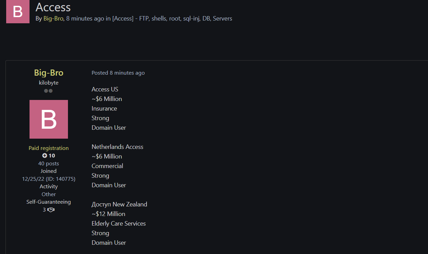Click the reputation score number 10

tap(52, 156)
